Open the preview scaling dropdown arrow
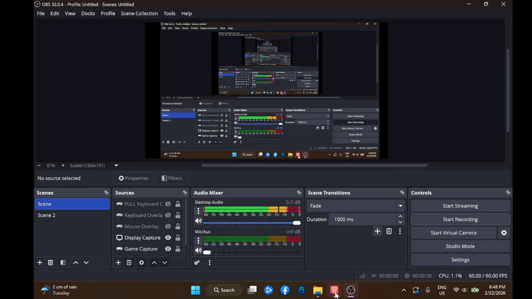Image resolution: width=532 pixels, height=299 pixels. tap(116, 165)
